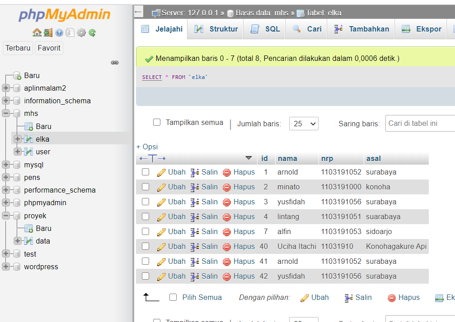Expand the aplinmalam2 database node
Image resolution: width=455 pixels, height=322 pixels.
click(6, 88)
